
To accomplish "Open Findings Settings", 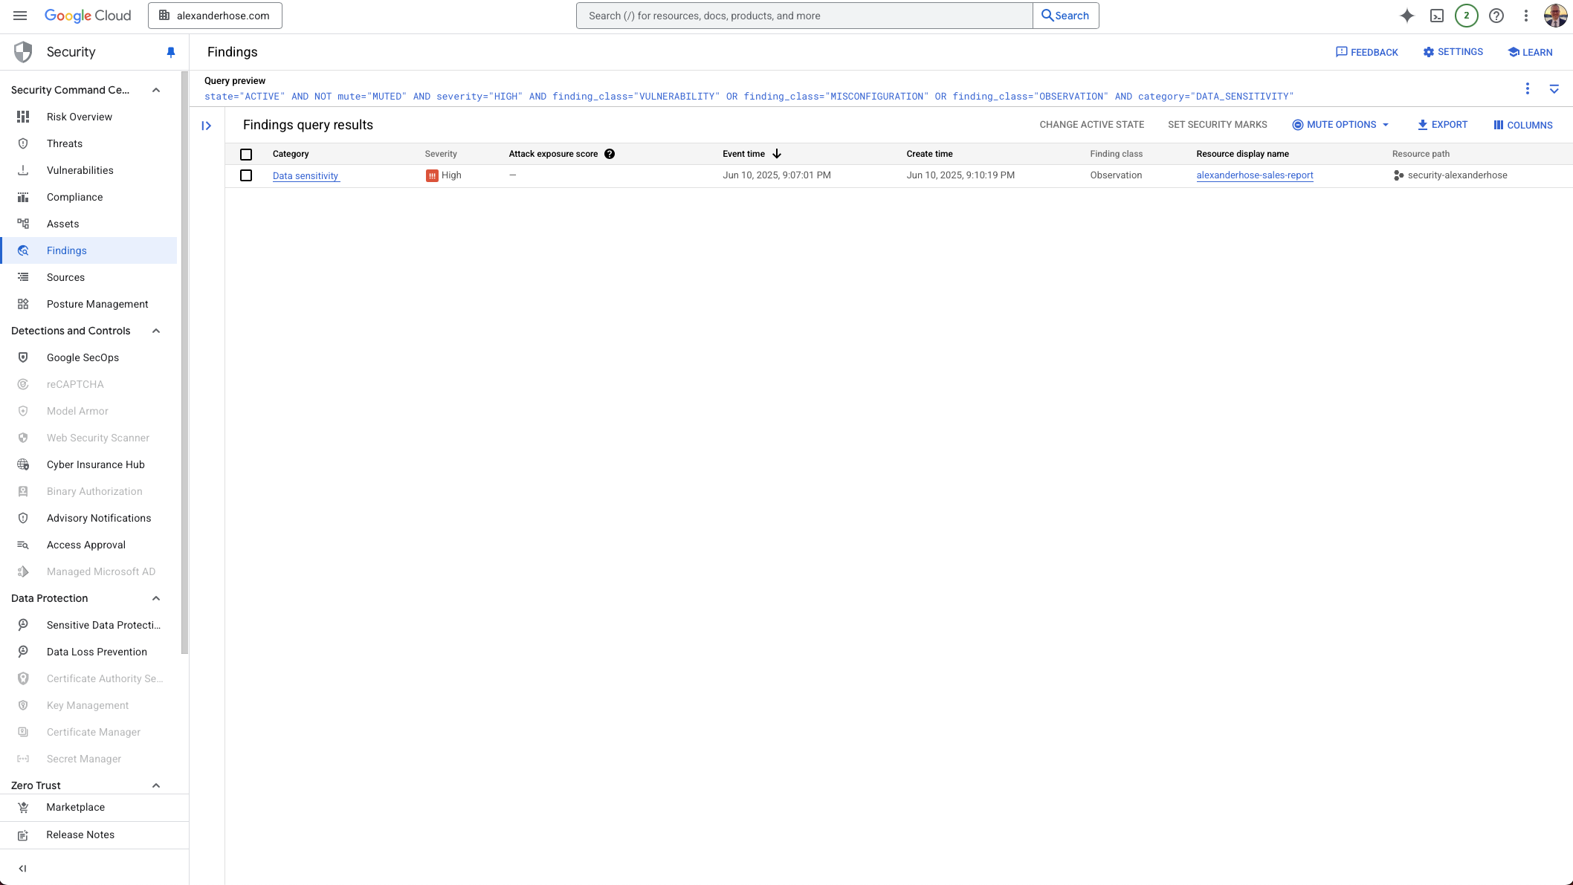I will click(1453, 52).
